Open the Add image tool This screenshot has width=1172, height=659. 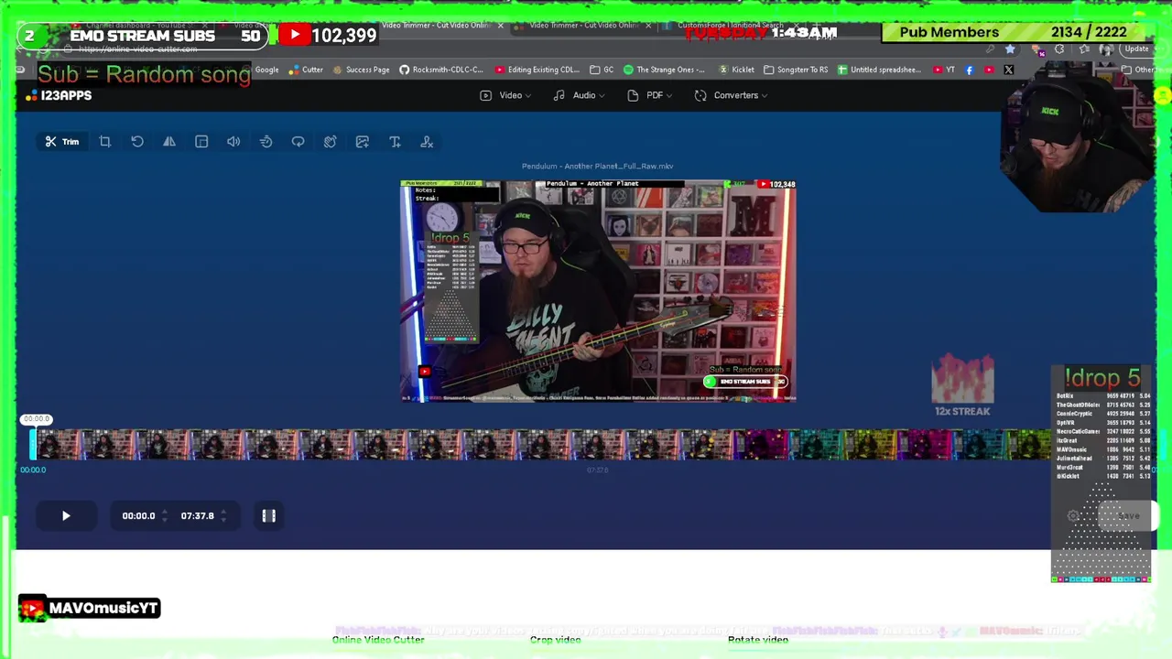tap(363, 142)
